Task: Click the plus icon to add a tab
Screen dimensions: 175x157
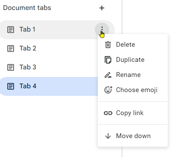Action: coord(102,8)
